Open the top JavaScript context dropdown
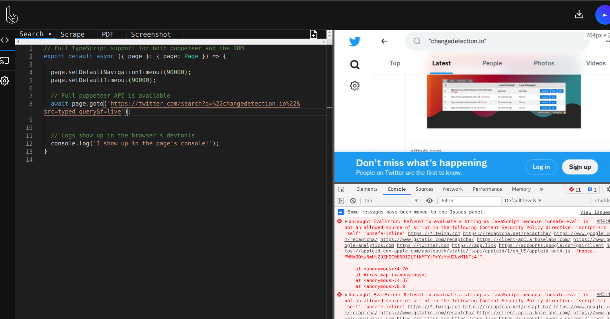The height and width of the screenshot is (319, 610). pos(391,201)
